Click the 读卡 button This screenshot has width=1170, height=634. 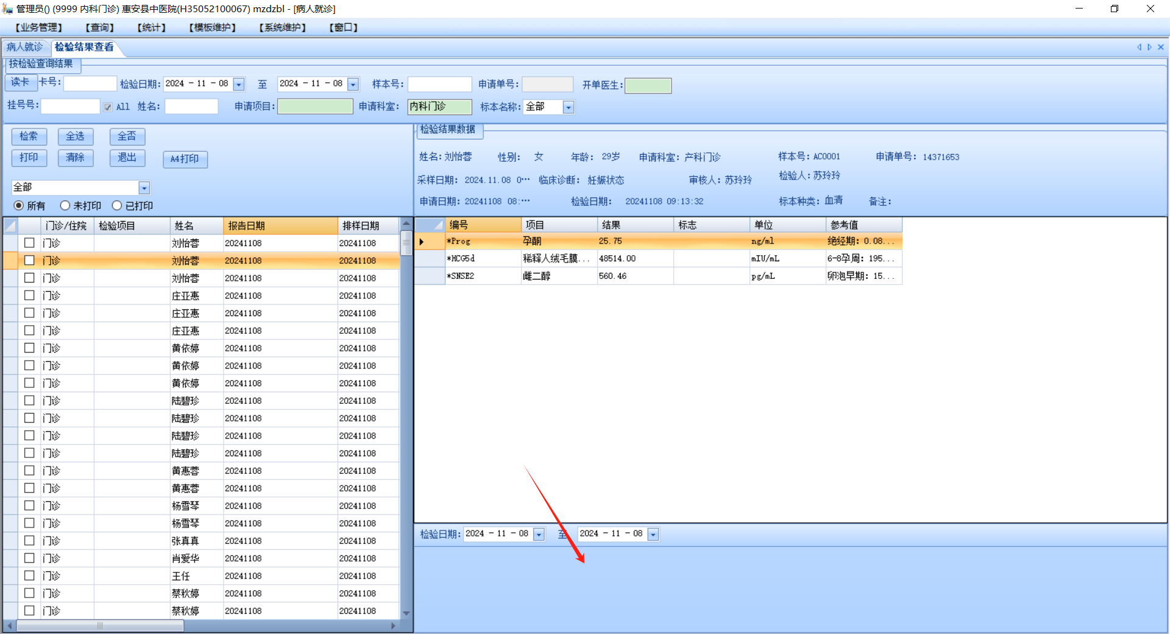coord(20,82)
